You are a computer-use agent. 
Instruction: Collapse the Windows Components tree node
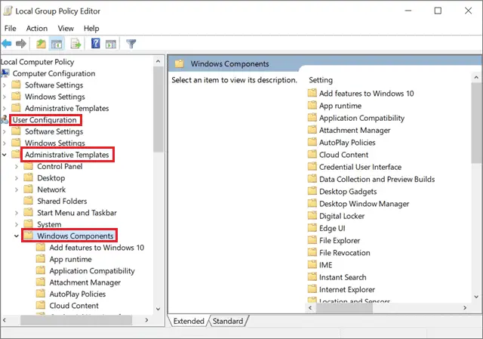click(x=17, y=236)
